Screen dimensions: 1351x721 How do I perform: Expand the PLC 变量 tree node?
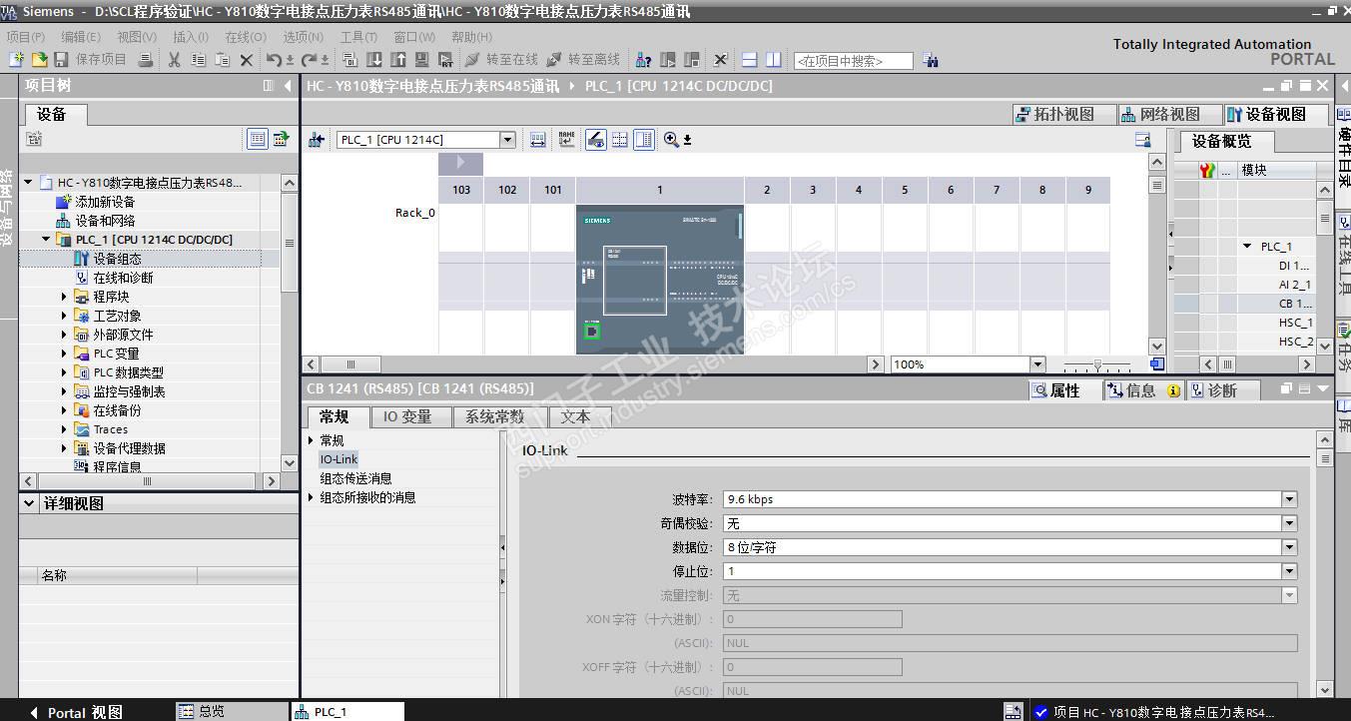pyautogui.click(x=64, y=354)
